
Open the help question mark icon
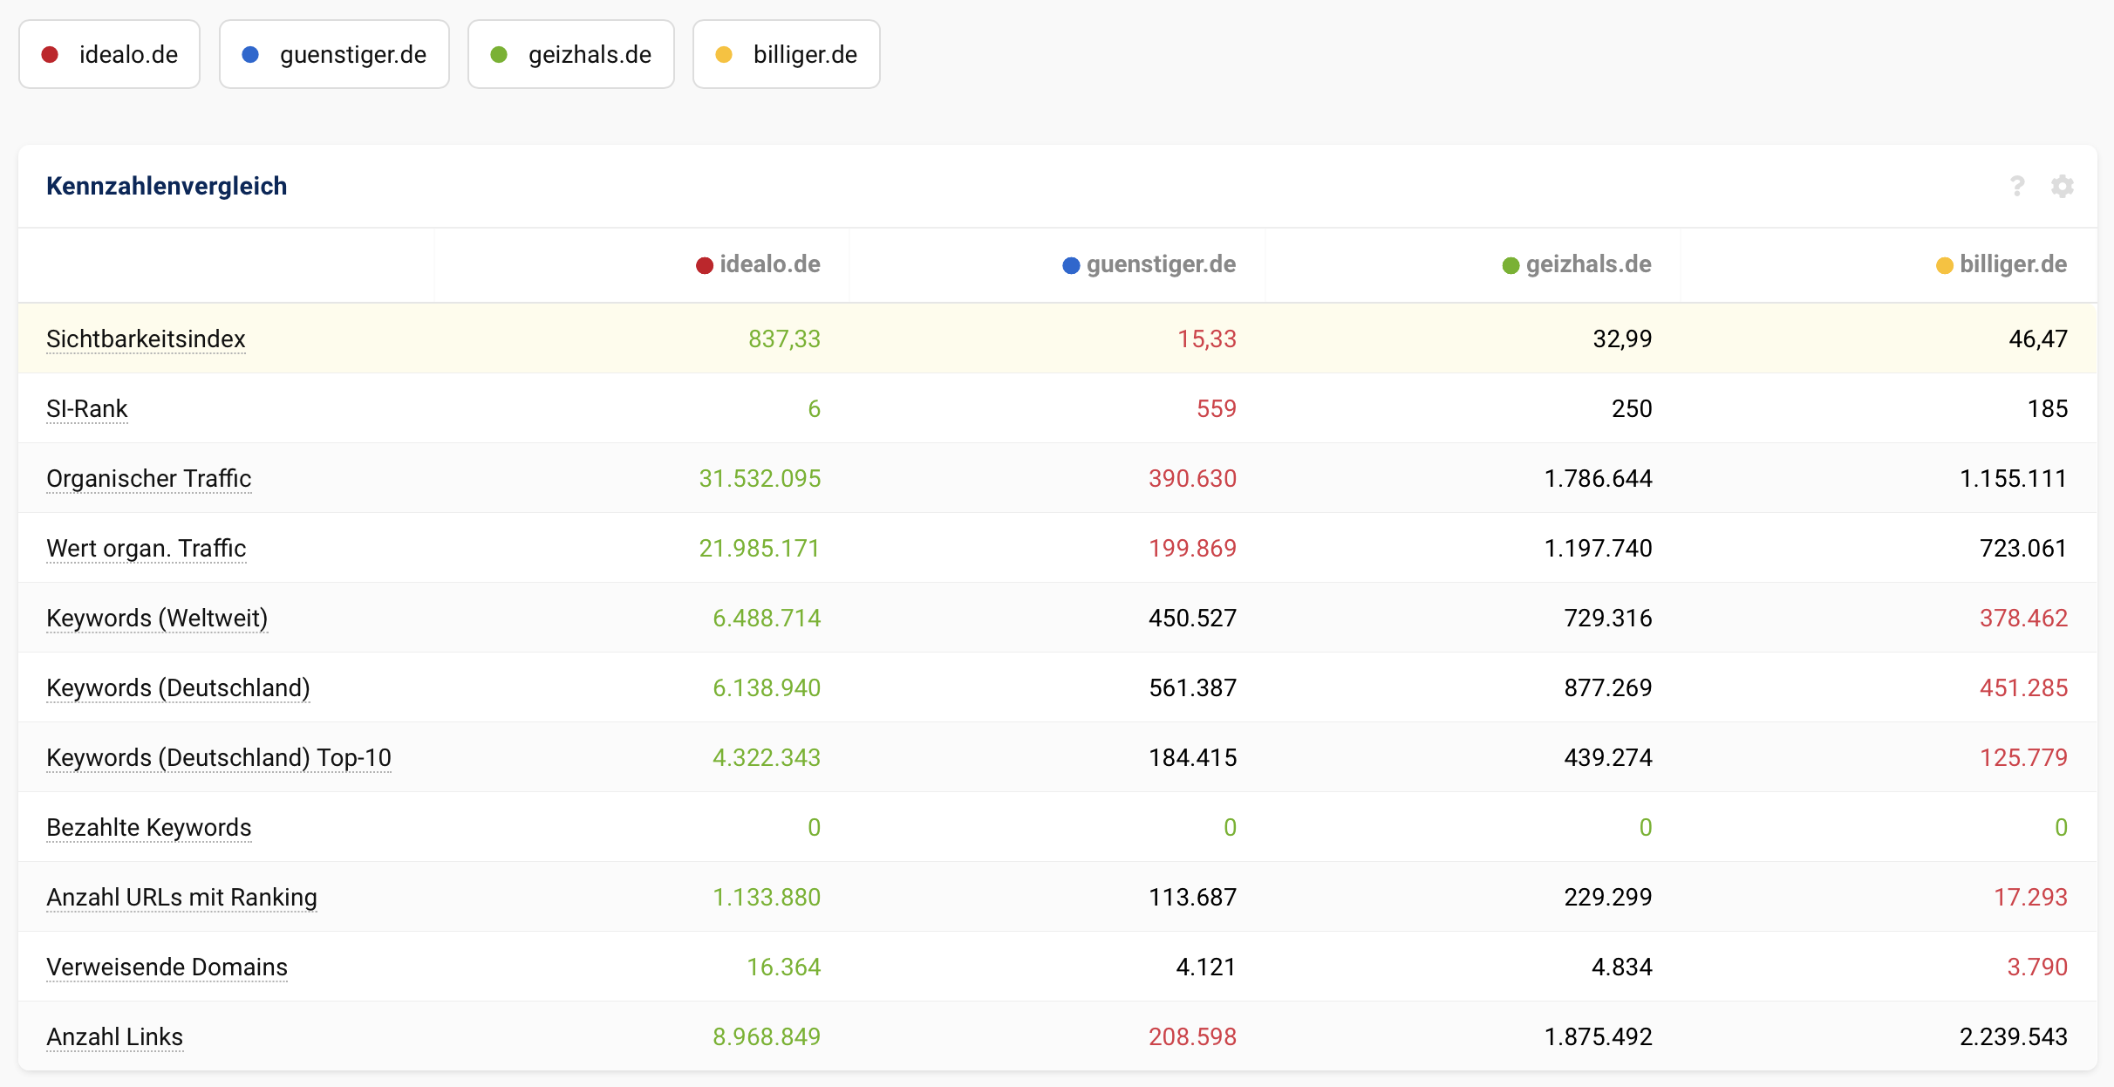[2017, 186]
